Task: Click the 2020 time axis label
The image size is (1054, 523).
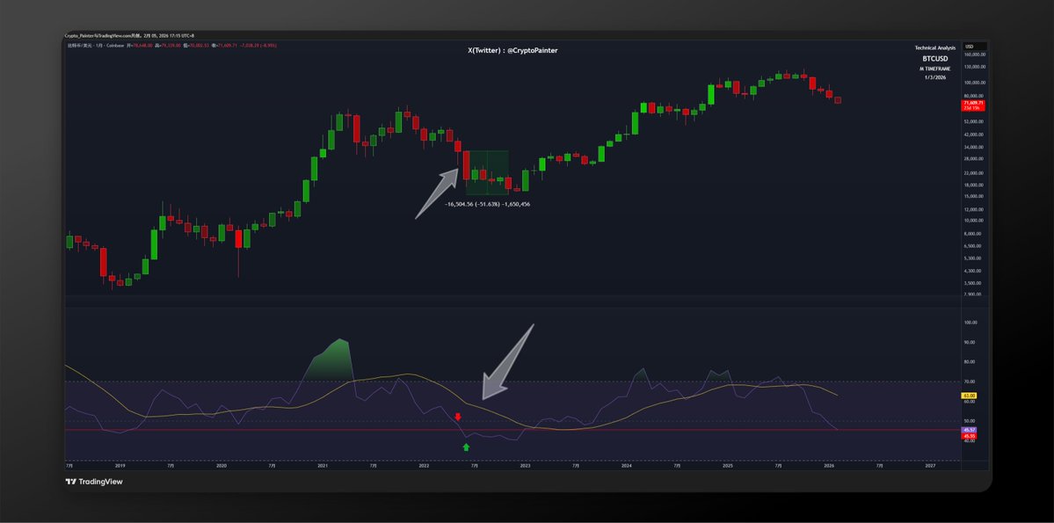Action: coord(222,465)
